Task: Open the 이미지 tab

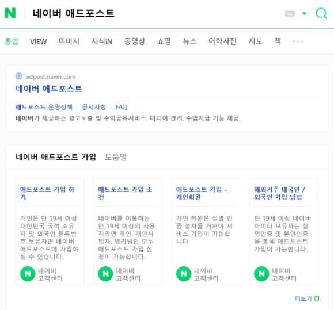Action: click(69, 41)
